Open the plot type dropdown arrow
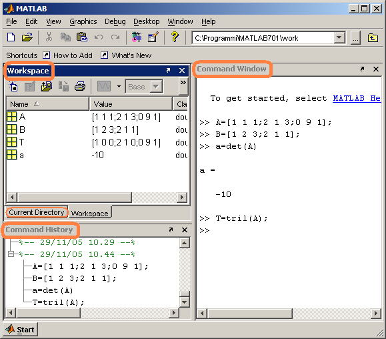This screenshot has height=339, width=386. click(119, 87)
